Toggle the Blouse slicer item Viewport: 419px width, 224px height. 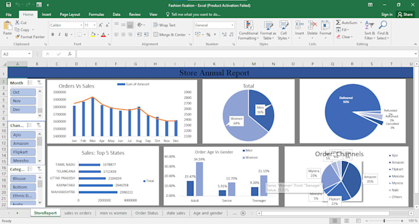pyautogui.click(x=23, y=178)
